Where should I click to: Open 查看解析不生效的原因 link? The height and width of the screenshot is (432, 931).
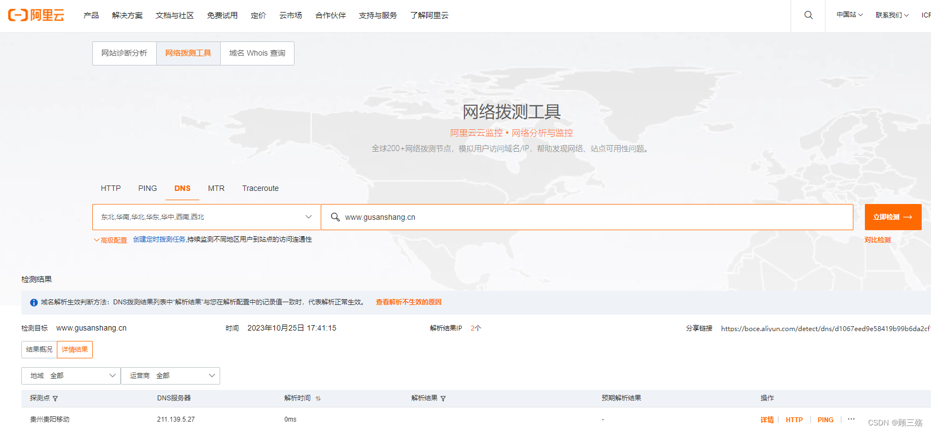pyautogui.click(x=409, y=302)
